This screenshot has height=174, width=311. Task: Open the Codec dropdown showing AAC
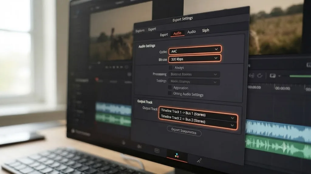pos(195,50)
